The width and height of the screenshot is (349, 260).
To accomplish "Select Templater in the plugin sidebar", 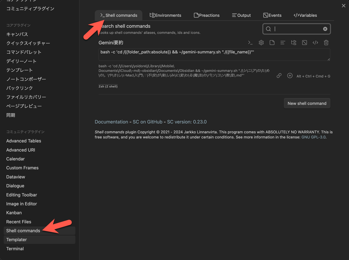I will pos(17,240).
